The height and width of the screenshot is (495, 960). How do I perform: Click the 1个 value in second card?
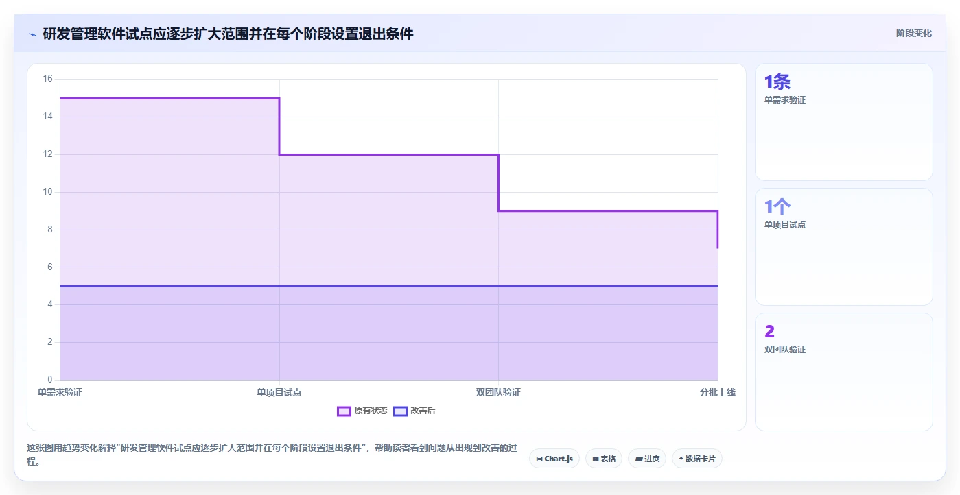[x=777, y=206]
